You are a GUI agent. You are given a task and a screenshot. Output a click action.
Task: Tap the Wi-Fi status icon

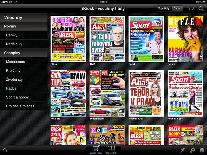[15, 2]
